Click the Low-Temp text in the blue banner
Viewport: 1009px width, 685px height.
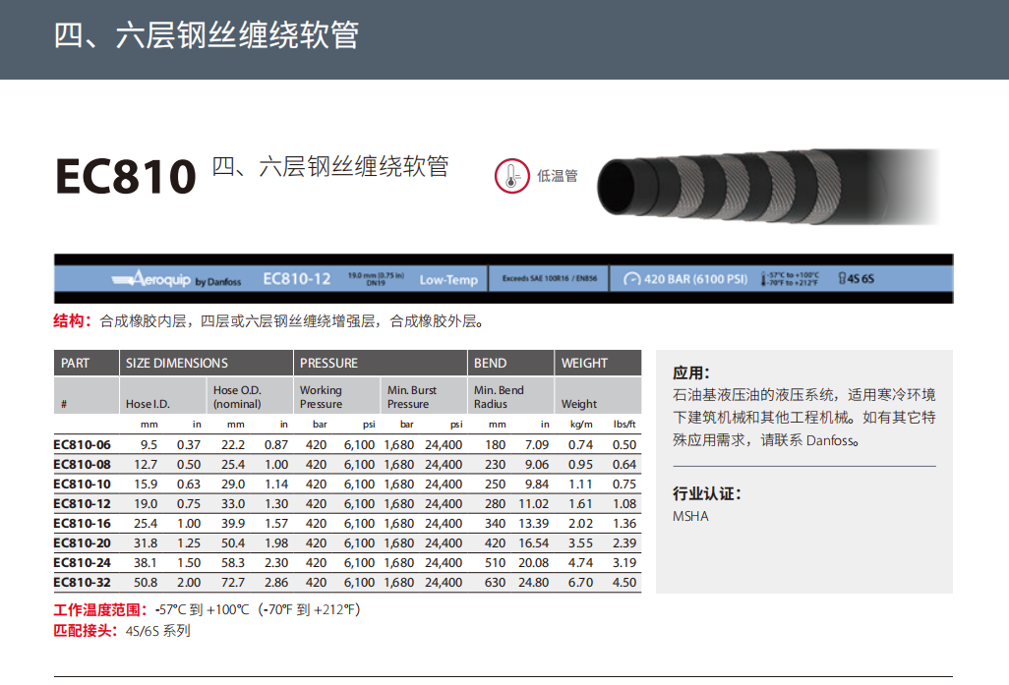[x=448, y=279]
